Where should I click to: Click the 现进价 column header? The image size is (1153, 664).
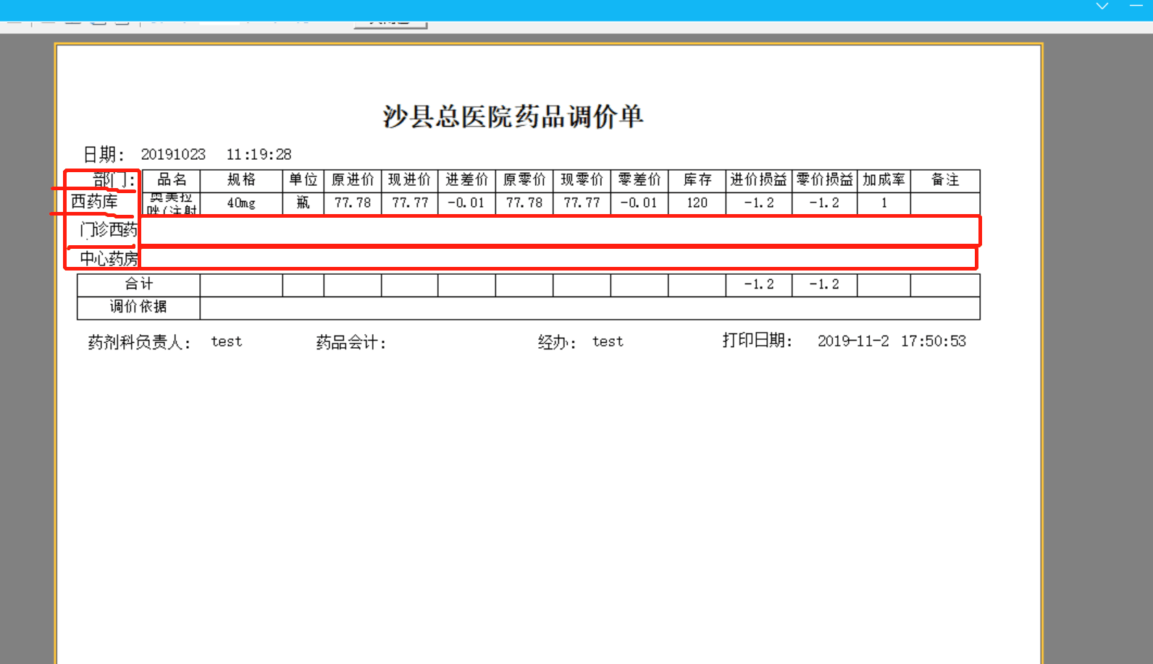pyautogui.click(x=410, y=180)
